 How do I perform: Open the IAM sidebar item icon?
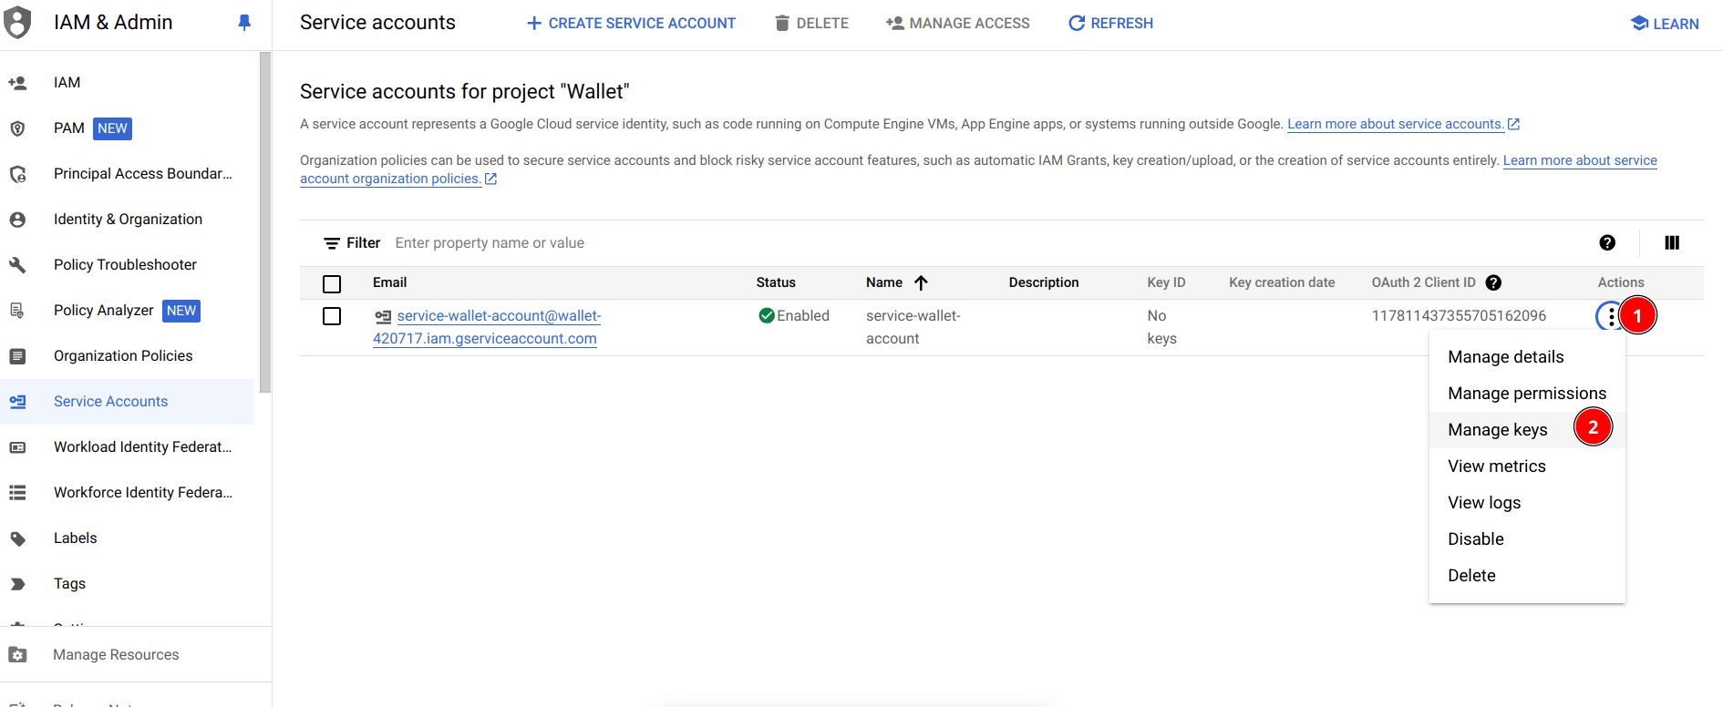(x=17, y=83)
